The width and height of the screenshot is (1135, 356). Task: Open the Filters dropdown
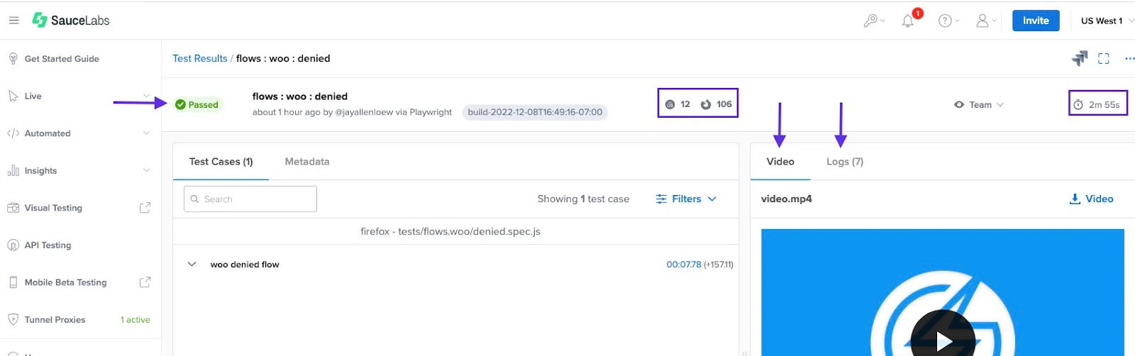[686, 199]
